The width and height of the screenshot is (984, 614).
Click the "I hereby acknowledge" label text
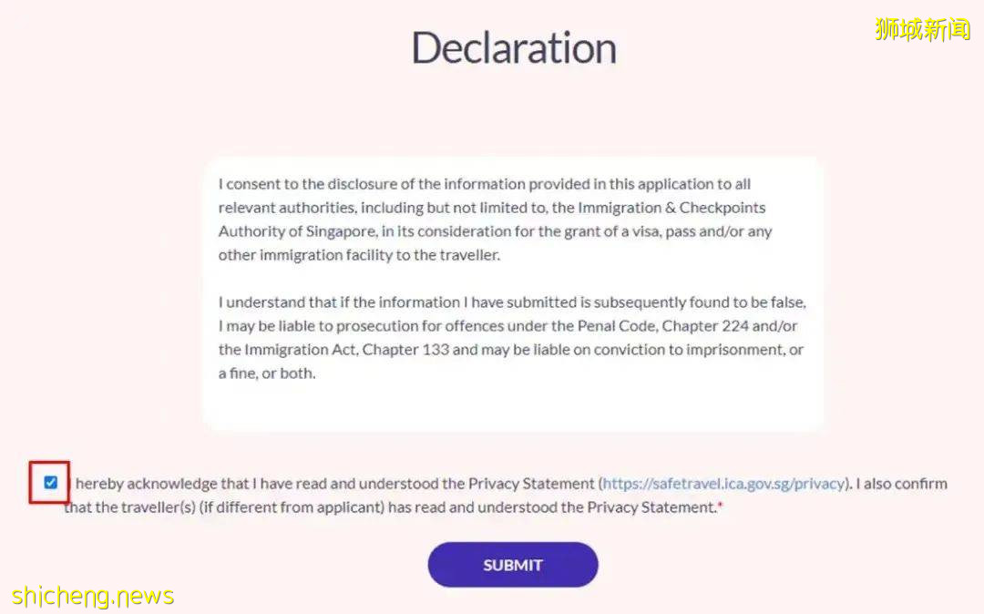pyautogui.click(x=146, y=484)
